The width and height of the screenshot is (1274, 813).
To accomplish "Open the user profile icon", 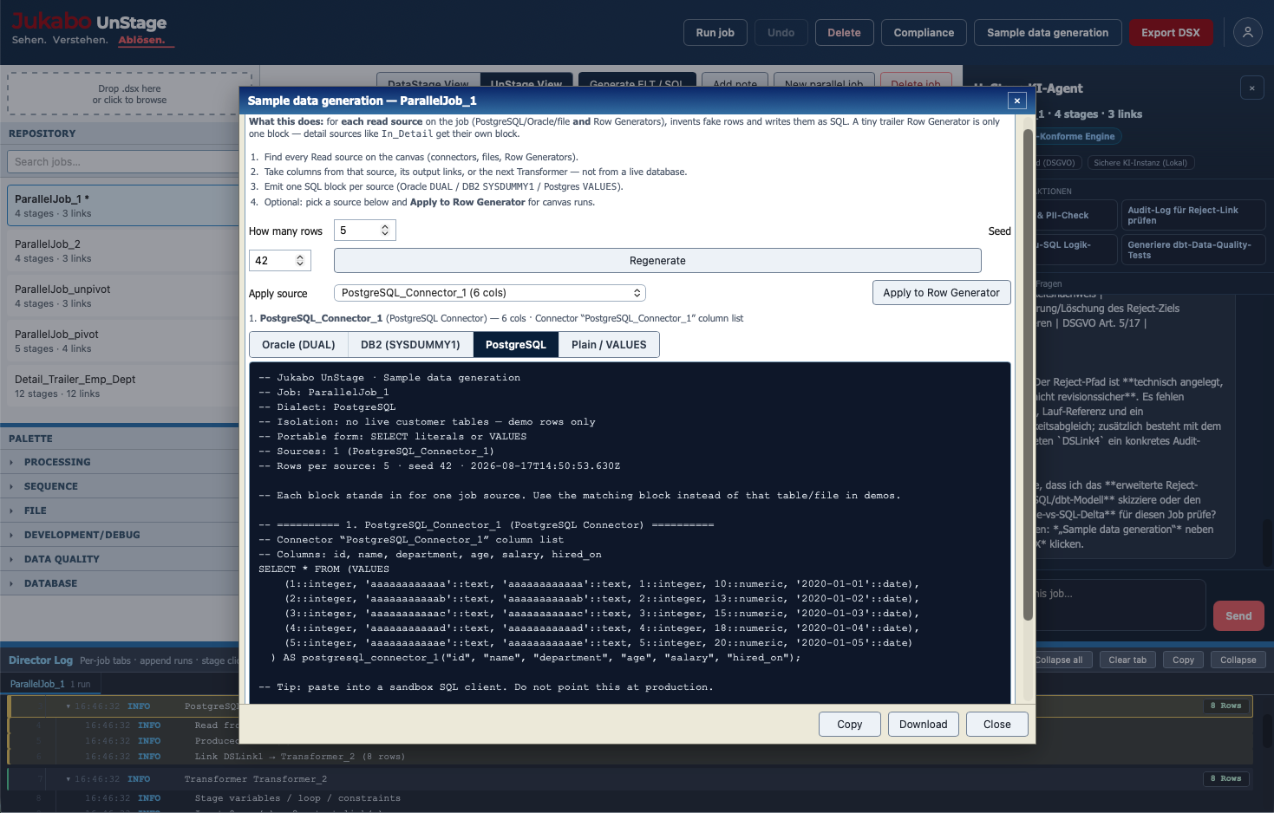I will click(x=1247, y=32).
